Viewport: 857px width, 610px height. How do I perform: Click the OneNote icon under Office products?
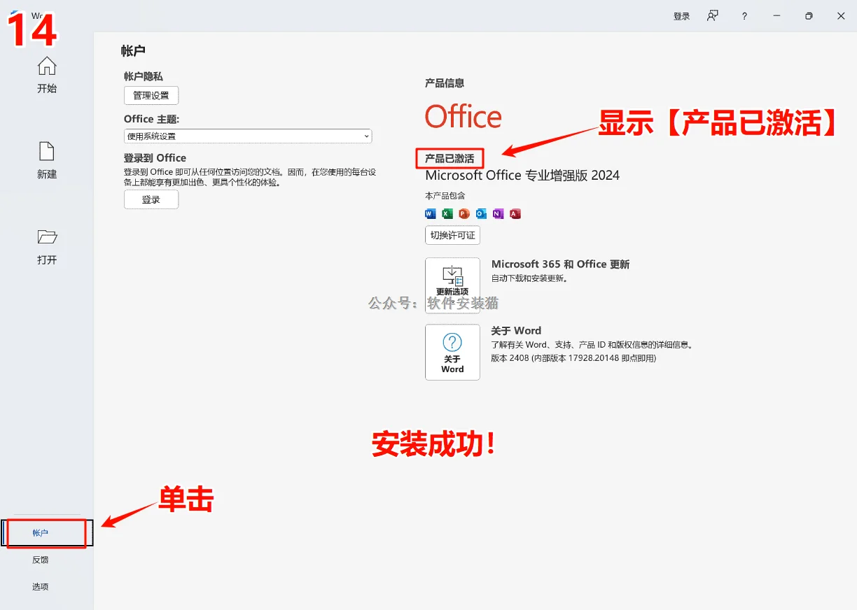498,213
